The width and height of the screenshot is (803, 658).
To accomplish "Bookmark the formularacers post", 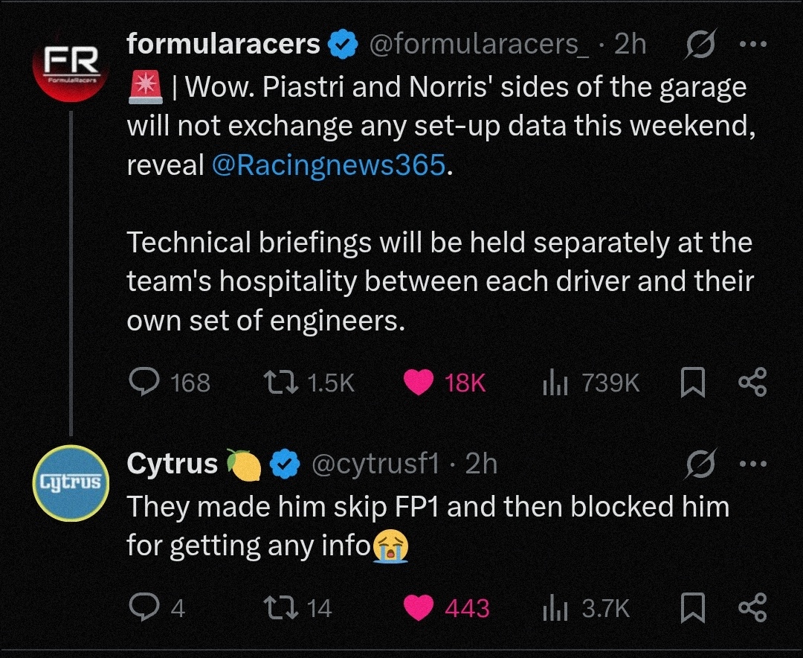I will coord(693,383).
